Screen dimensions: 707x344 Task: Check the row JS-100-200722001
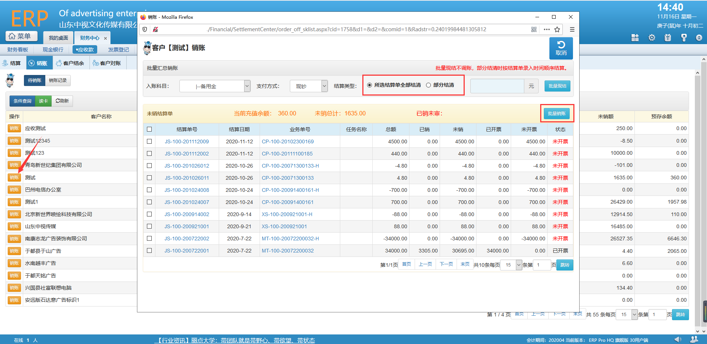tap(149, 251)
